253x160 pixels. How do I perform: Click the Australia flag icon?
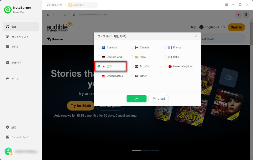[103, 47]
